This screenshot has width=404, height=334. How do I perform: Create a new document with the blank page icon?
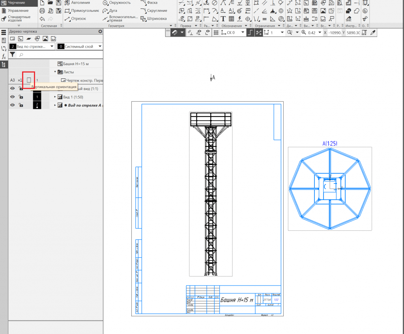click(x=42, y=3)
